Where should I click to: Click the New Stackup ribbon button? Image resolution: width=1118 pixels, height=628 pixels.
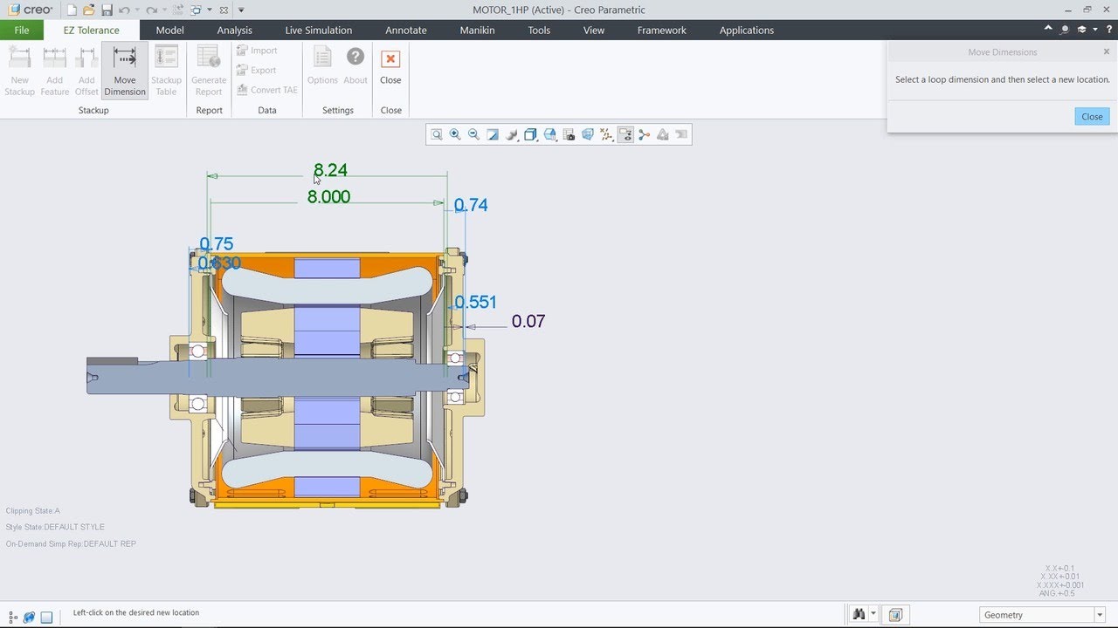[x=19, y=72]
